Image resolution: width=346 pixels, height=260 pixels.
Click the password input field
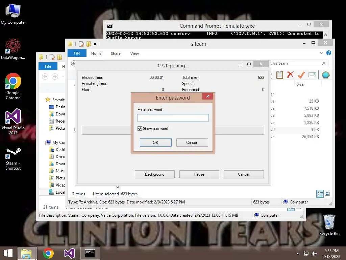point(173,118)
